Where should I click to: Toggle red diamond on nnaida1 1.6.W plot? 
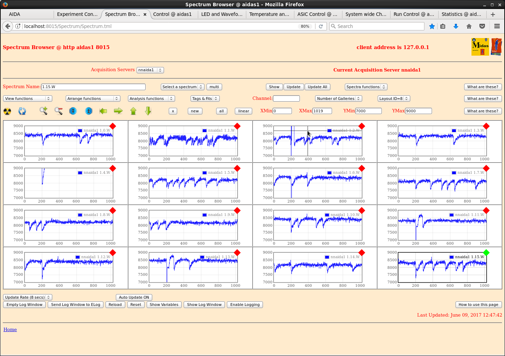(x=362, y=168)
